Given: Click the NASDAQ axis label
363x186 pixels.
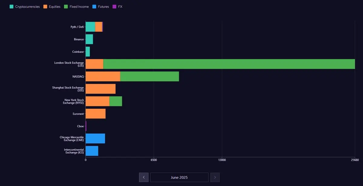Looking at the screenshot, I should (x=78, y=76).
